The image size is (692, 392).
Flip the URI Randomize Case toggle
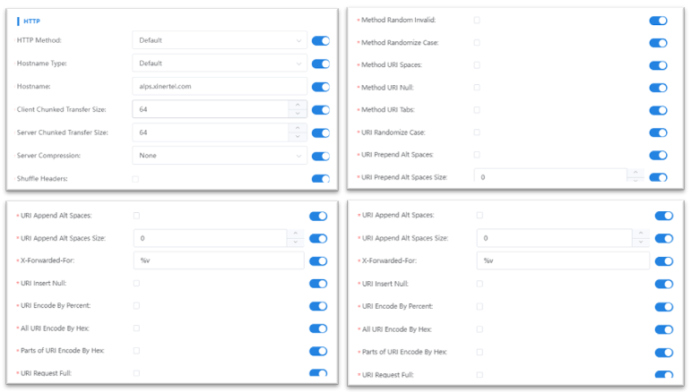(x=658, y=132)
